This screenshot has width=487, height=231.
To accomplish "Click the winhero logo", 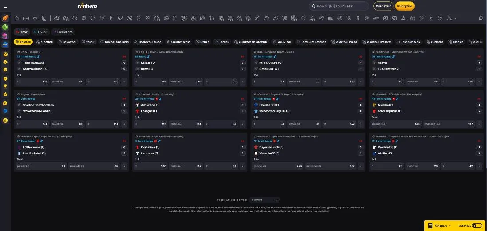I will (87, 6).
